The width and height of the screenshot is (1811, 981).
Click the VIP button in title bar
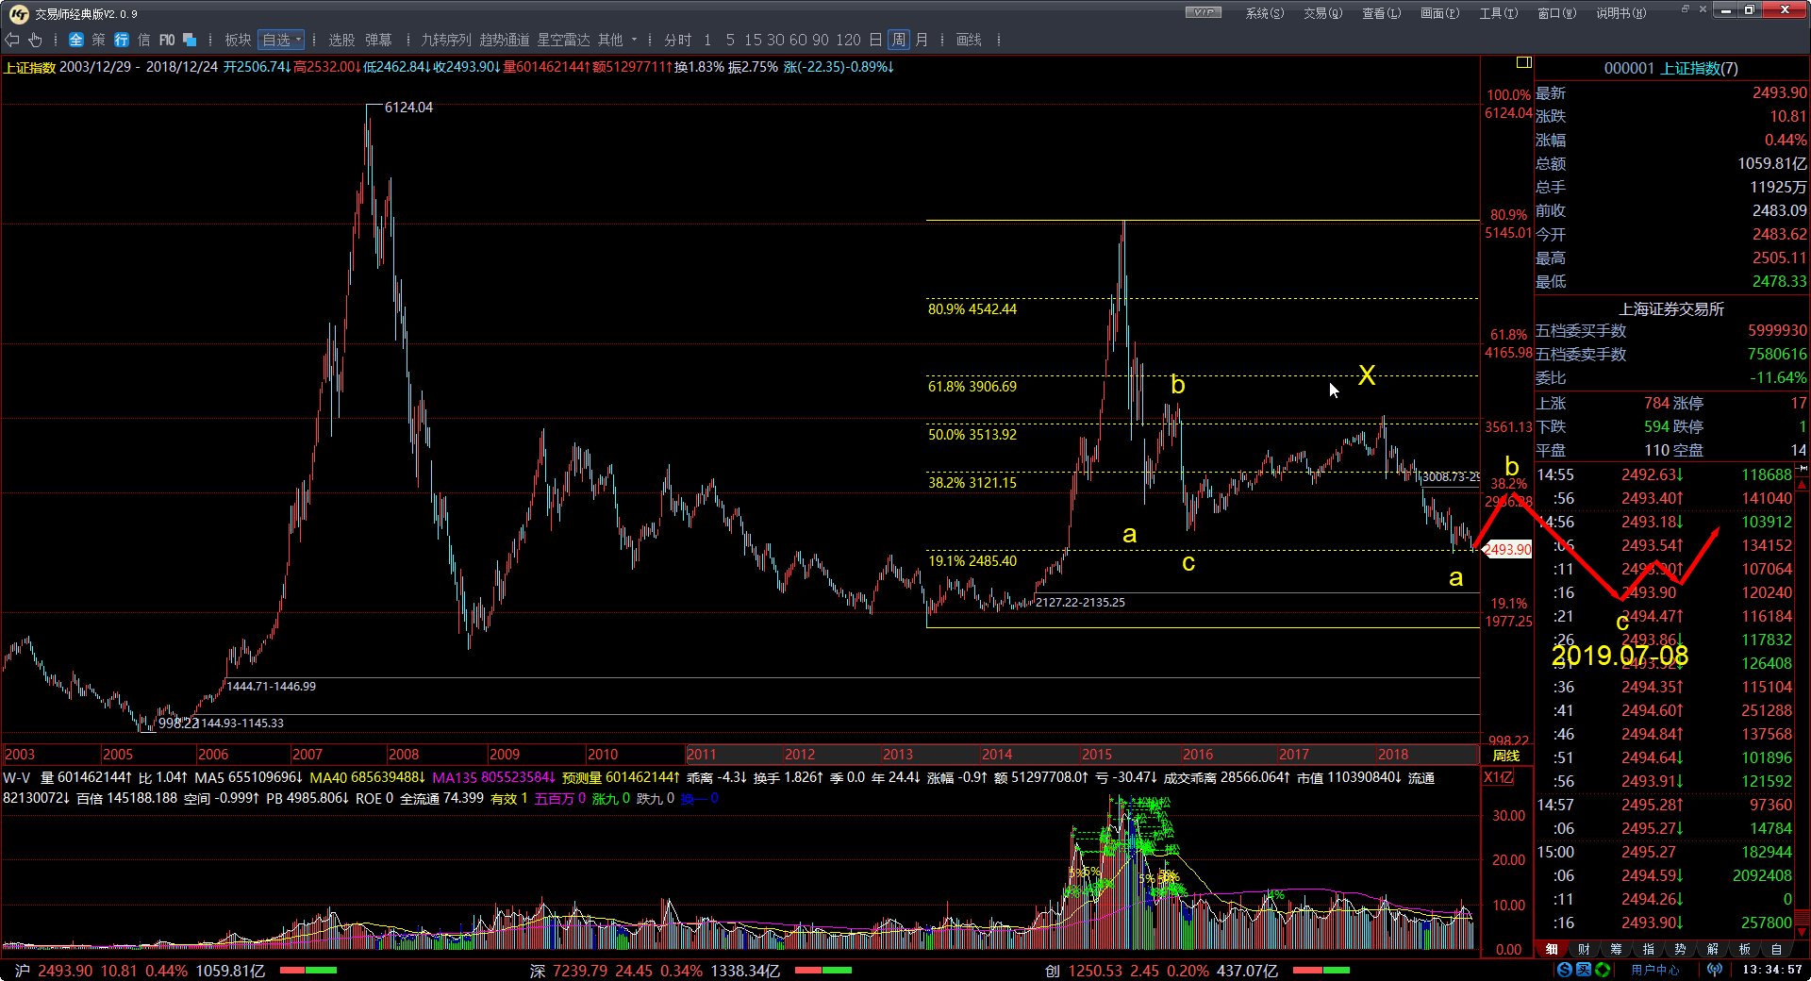pyautogui.click(x=1203, y=12)
